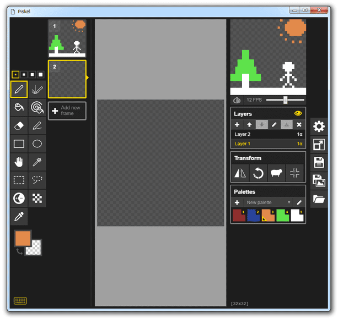Pick the orange palette color
Viewport: 338px width, 319px height.
pyautogui.click(x=268, y=216)
